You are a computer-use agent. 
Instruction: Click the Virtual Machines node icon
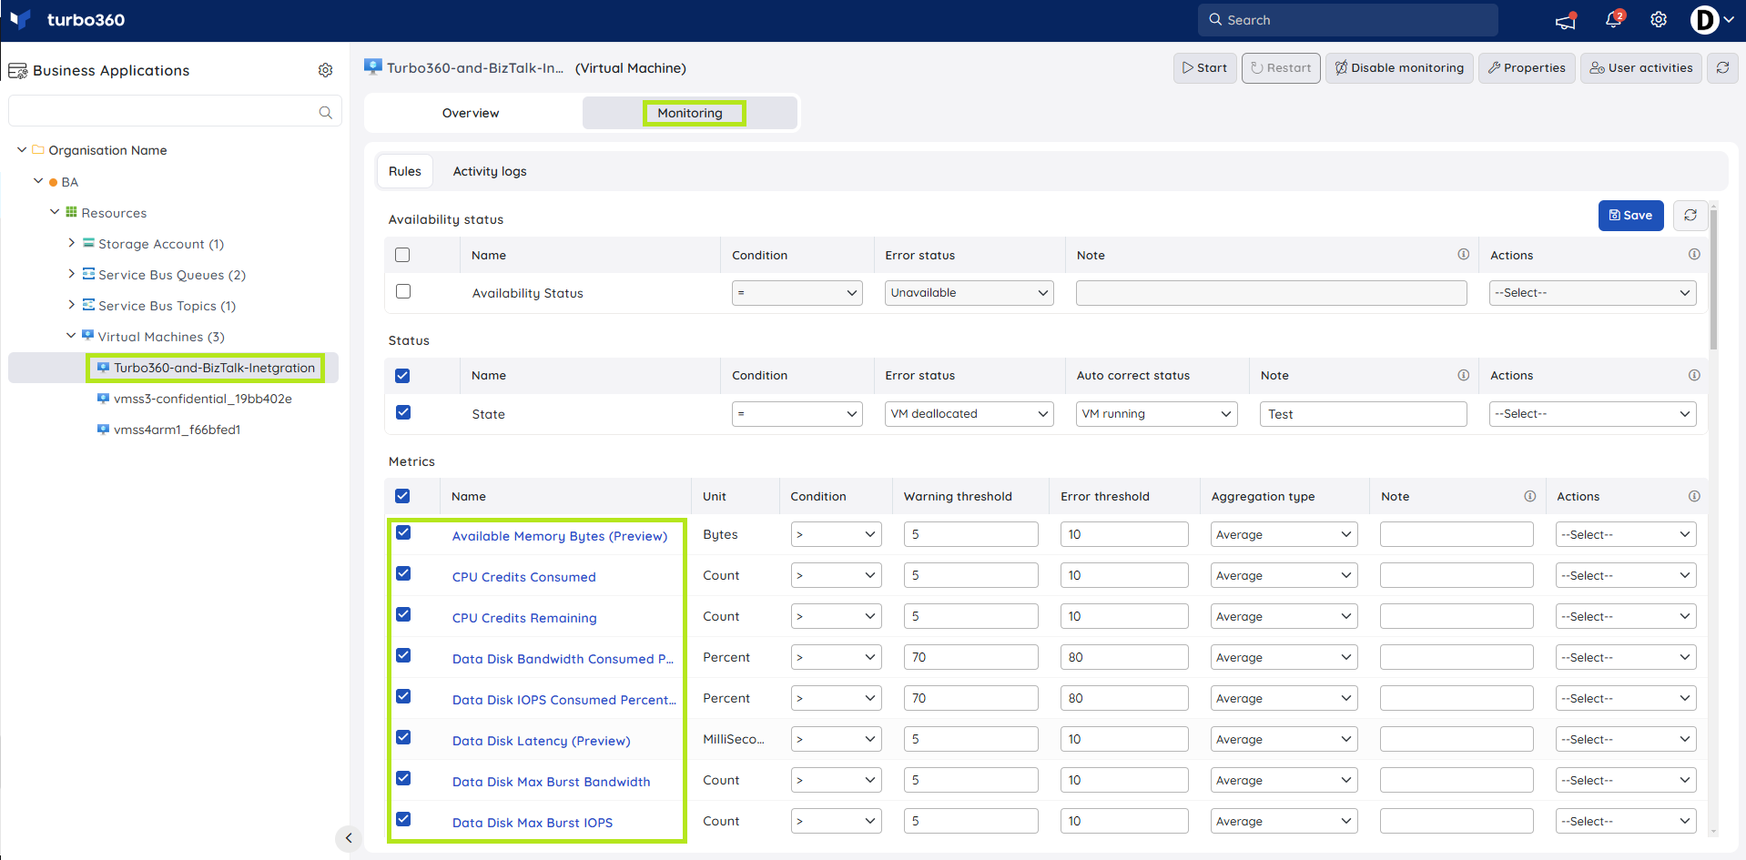[87, 336]
